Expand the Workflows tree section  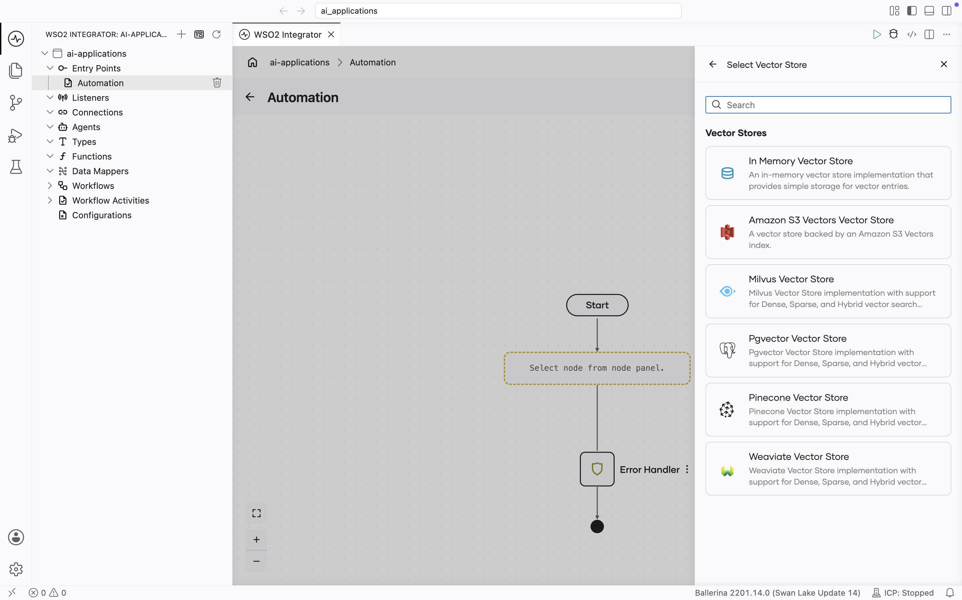50,185
